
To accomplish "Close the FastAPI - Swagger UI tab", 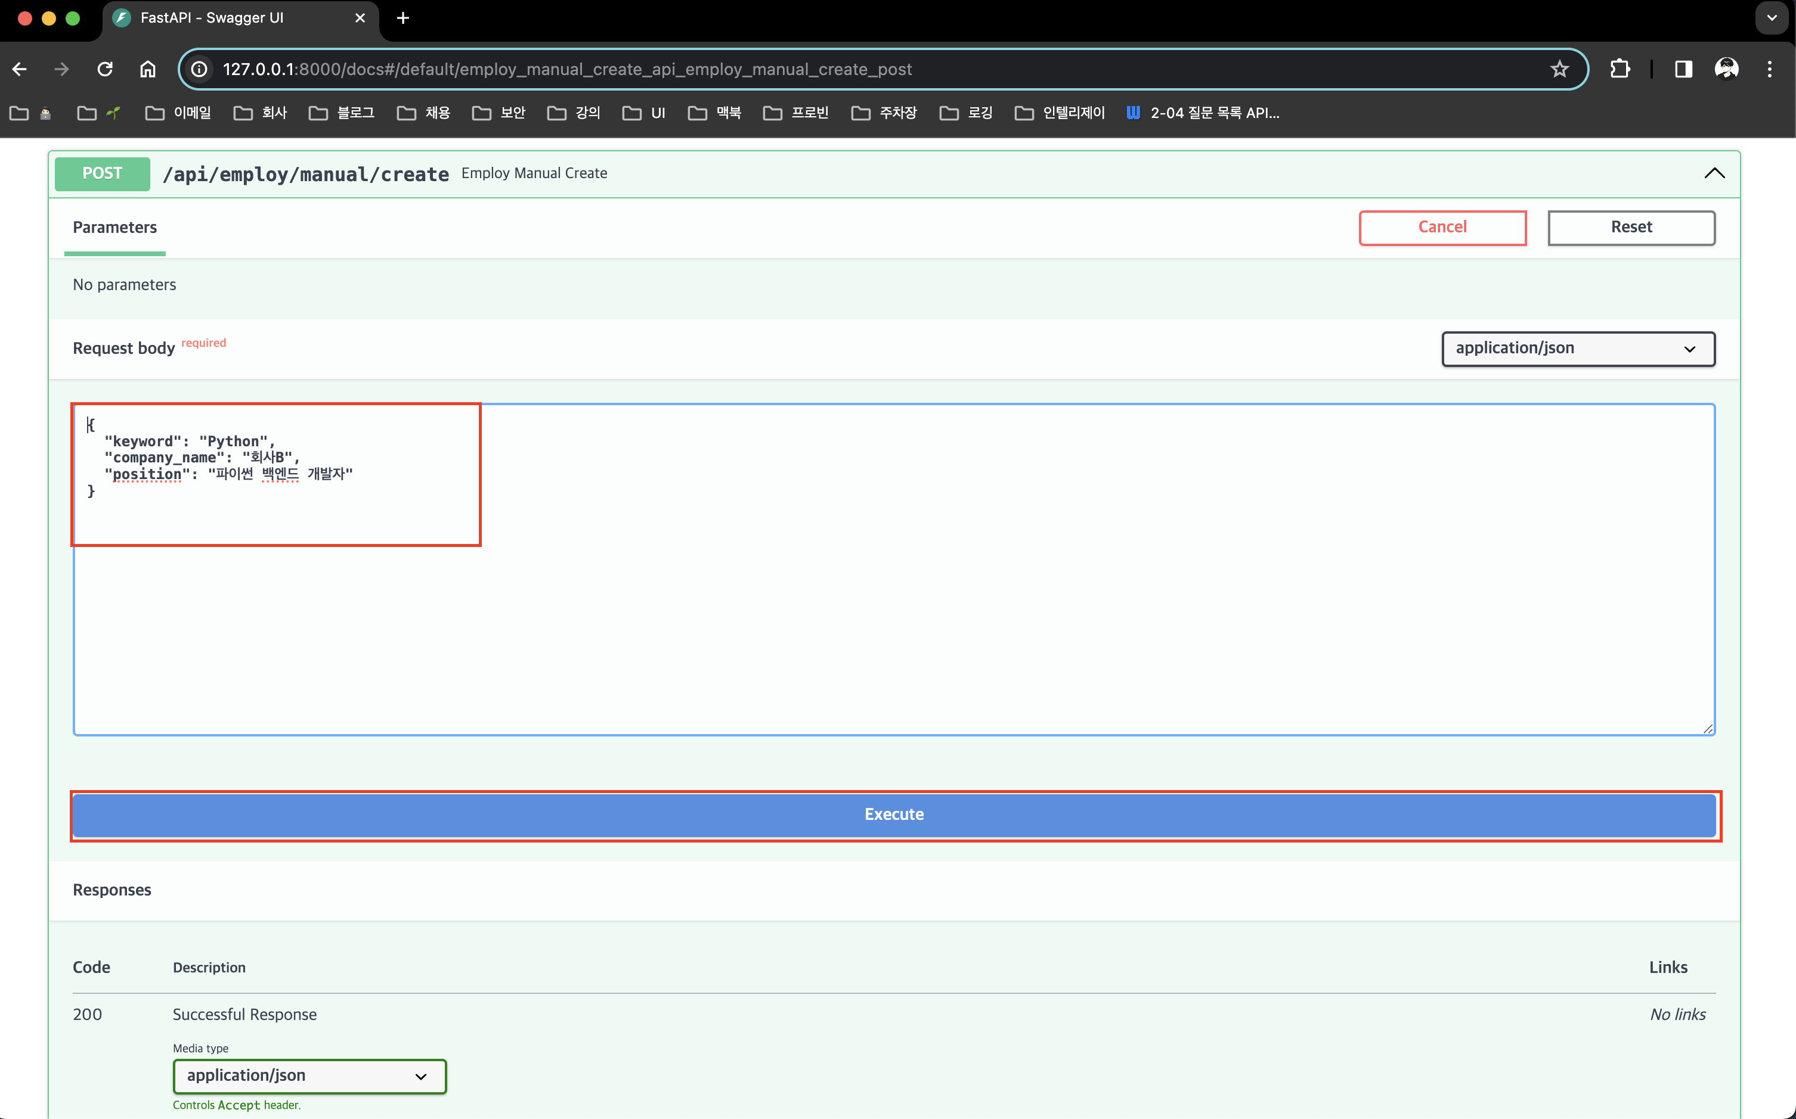I will tap(360, 18).
